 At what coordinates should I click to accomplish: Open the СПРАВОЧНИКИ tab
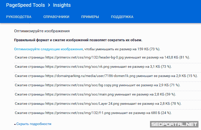coord(56,17)
